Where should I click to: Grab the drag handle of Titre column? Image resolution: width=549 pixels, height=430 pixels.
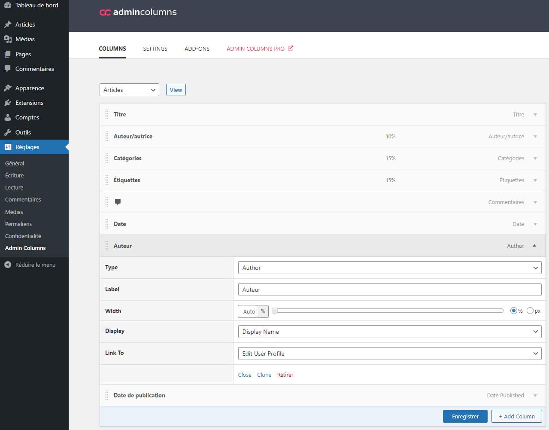107,114
